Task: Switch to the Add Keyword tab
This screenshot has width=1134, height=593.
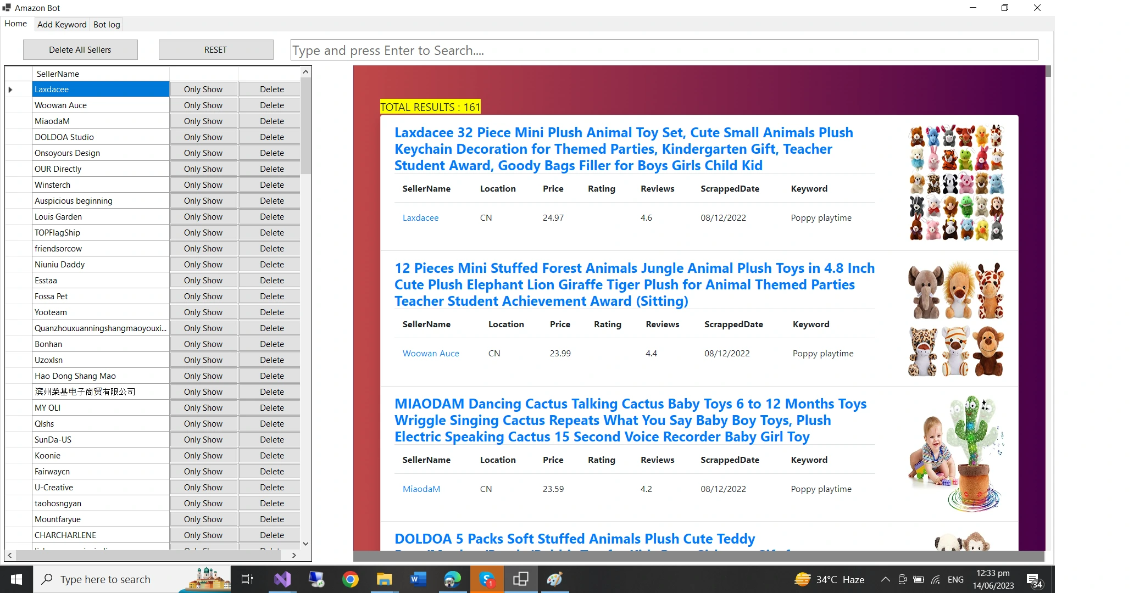Action: tap(62, 24)
